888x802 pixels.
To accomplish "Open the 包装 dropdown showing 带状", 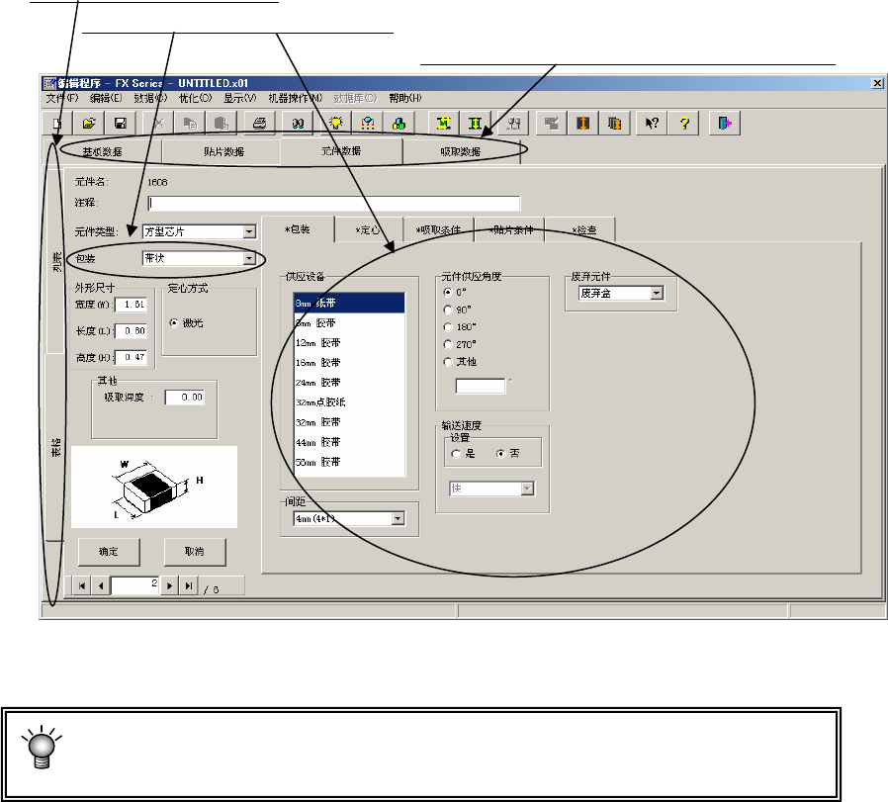I will point(249,258).
